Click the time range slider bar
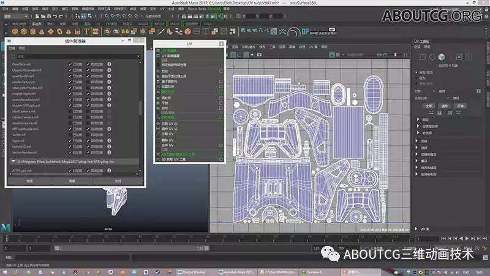Viewport: 490px width, 276px height. tap(131, 248)
